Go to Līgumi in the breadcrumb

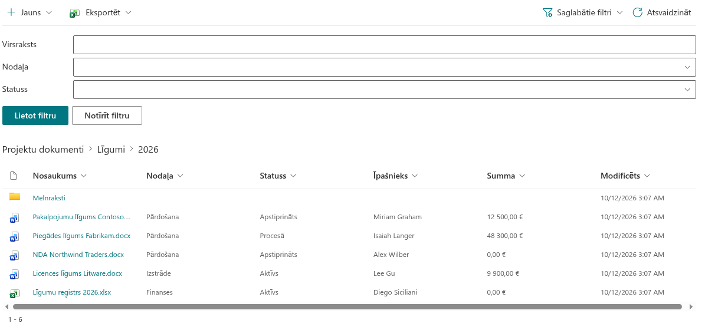point(111,150)
